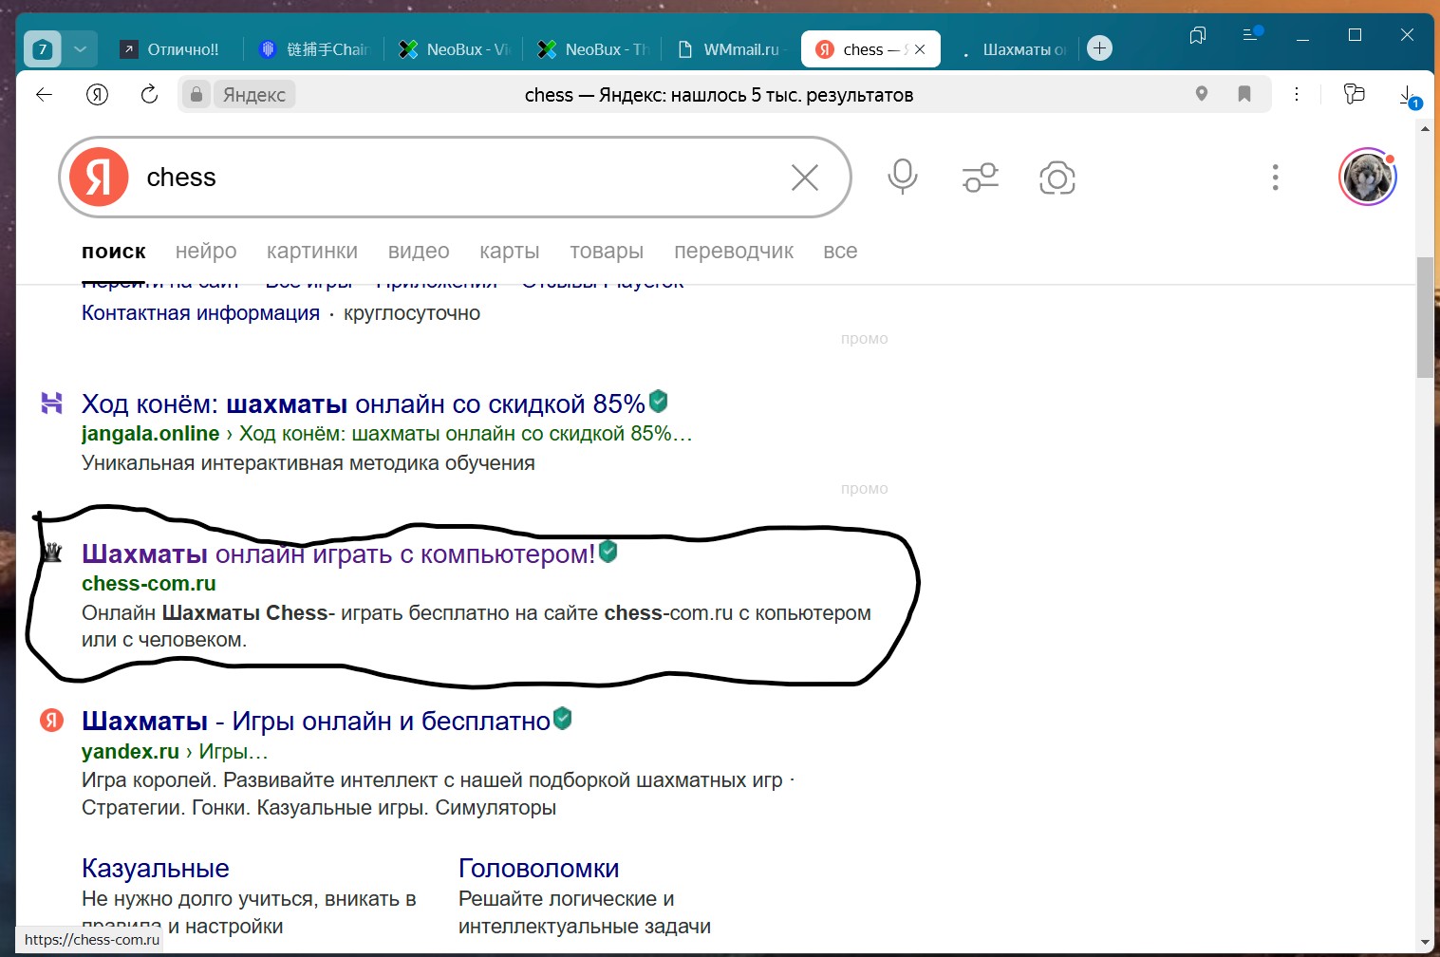Open the vertical dots menu near avatar

1275,178
